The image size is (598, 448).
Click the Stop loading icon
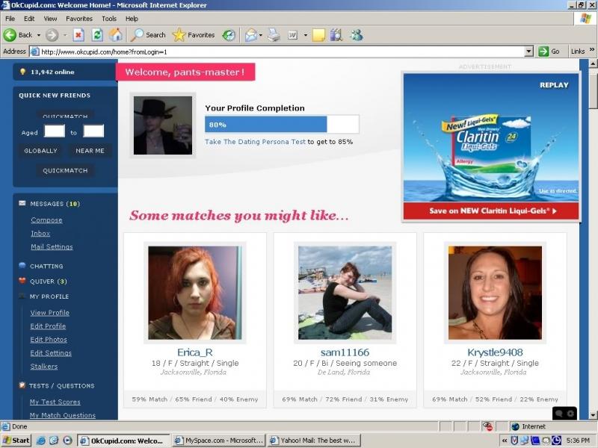(x=78, y=35)
